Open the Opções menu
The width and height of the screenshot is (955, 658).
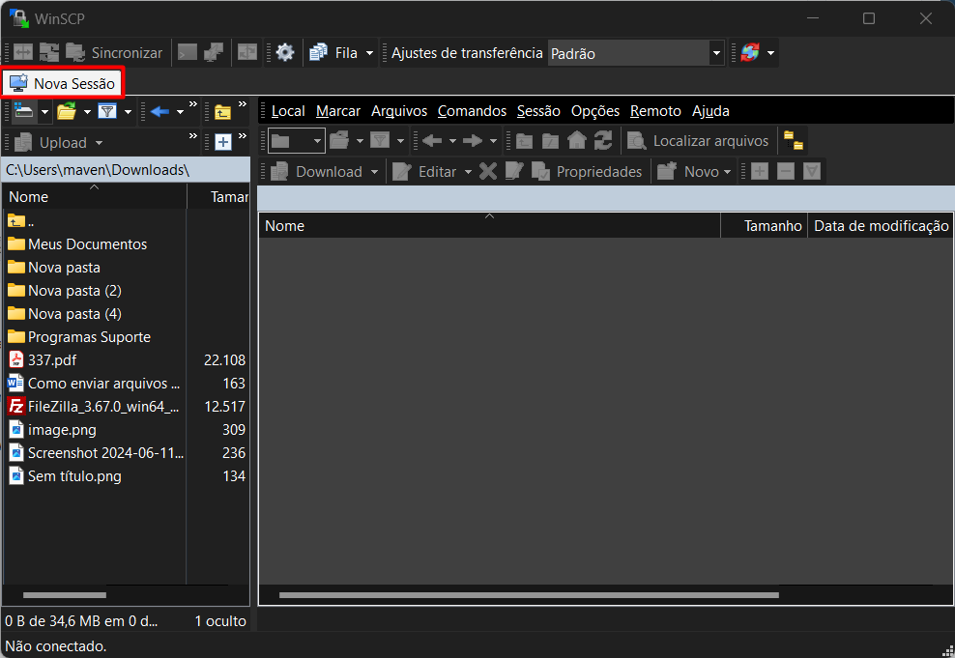tap(595, 111)
